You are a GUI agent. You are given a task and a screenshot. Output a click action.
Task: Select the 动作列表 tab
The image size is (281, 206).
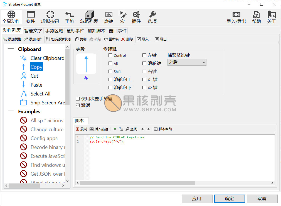(12, 30)
